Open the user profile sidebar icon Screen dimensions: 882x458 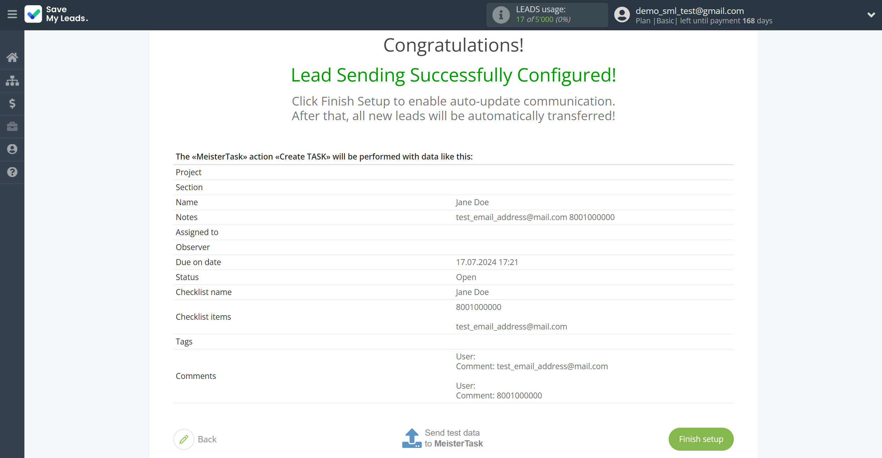(12, 149)
